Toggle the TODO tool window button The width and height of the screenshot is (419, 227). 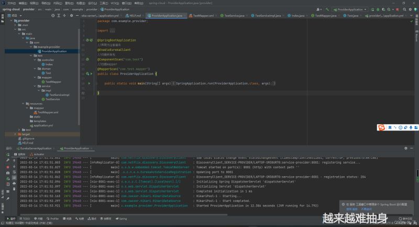[25, 219]
